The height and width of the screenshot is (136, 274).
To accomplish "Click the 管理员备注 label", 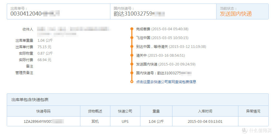I will coord(24,73).
